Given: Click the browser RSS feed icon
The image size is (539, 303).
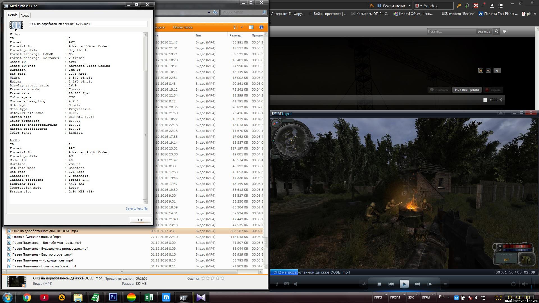Looking at the screenshot, I should click(372, 6).
